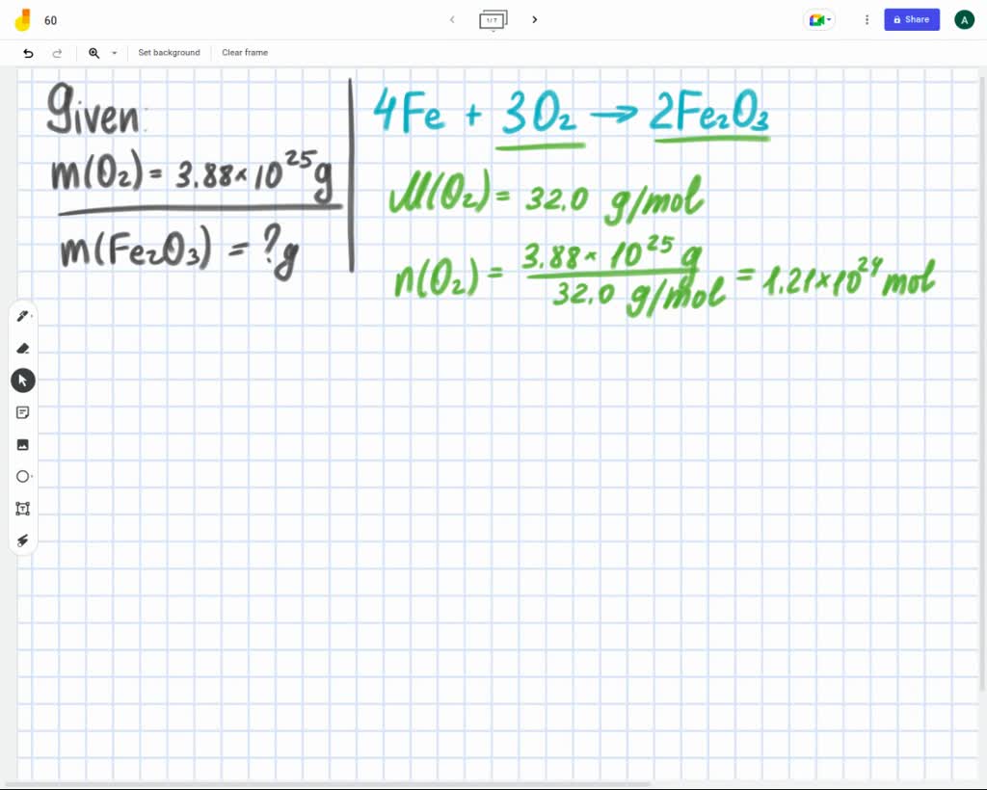The width and height of the screenshot is (987, 790).
Task: Open the three-dot overflow menu
Action: pyautogui.click(x=866, y=19)
